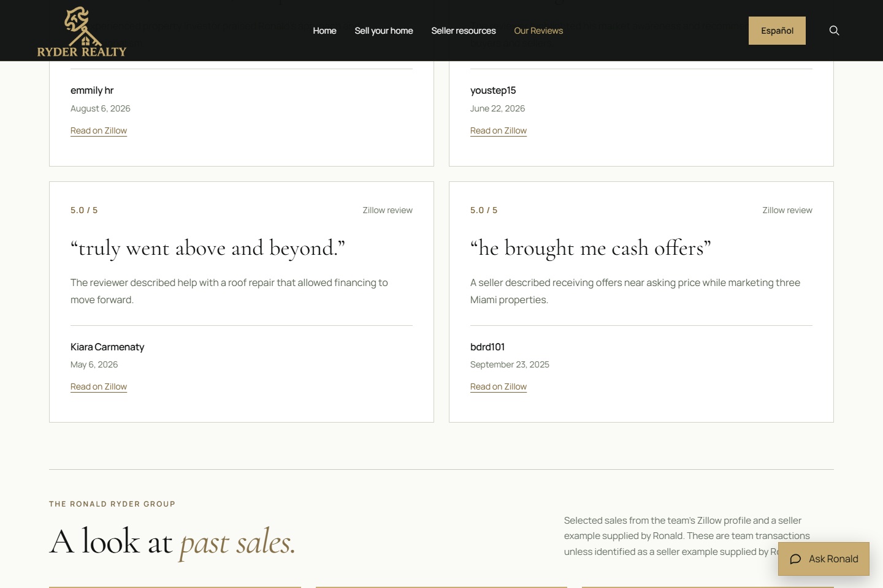883x588 pixels.
Task: Click the "he brought me cash offers" quote
Action: pyautogui.click(x=591, y=248)
